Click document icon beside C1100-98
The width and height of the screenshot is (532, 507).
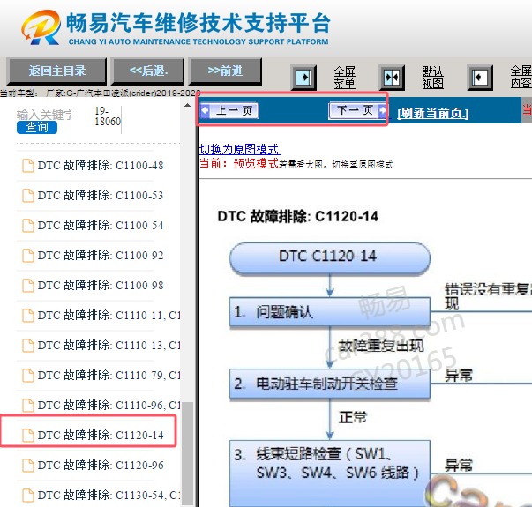click(28, 285)
